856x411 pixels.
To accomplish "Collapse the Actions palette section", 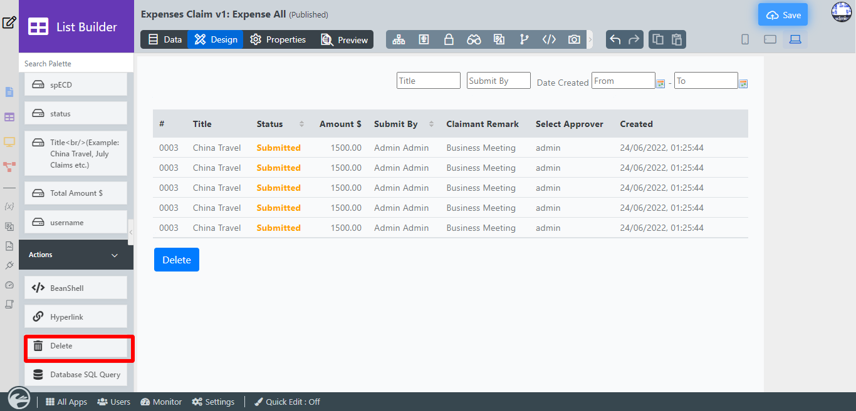I will [x=115, y=255].
